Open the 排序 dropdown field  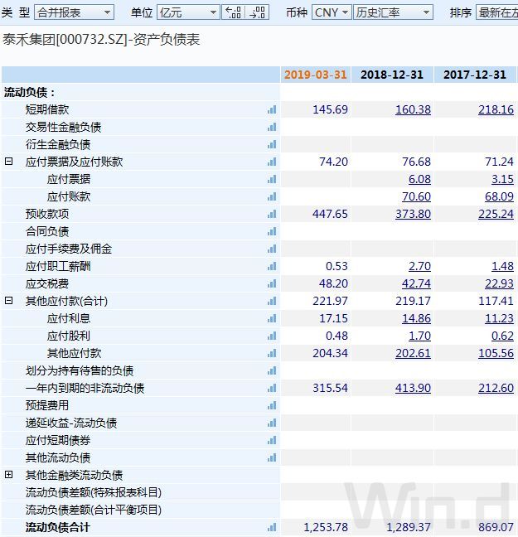tap(496, 12)
